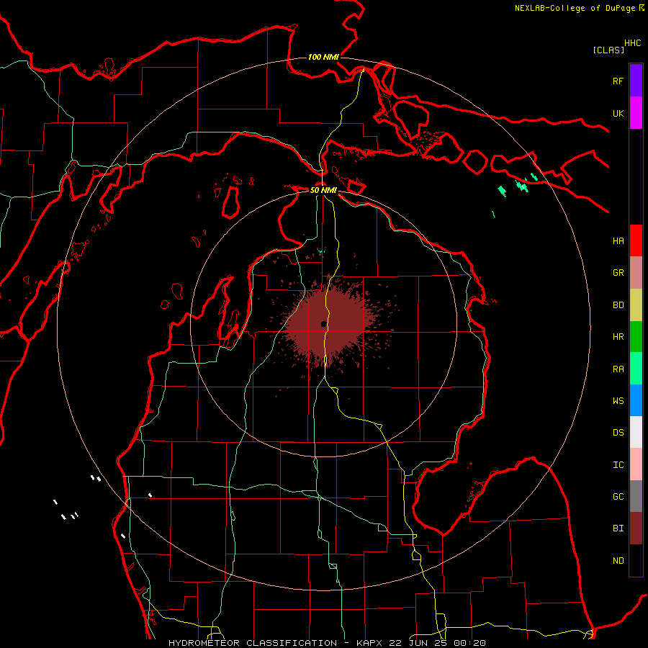Viewport: 648px width, 648px height.
Task: Click the '50 NMI' range ring label
Action: [x=323, y=190]
